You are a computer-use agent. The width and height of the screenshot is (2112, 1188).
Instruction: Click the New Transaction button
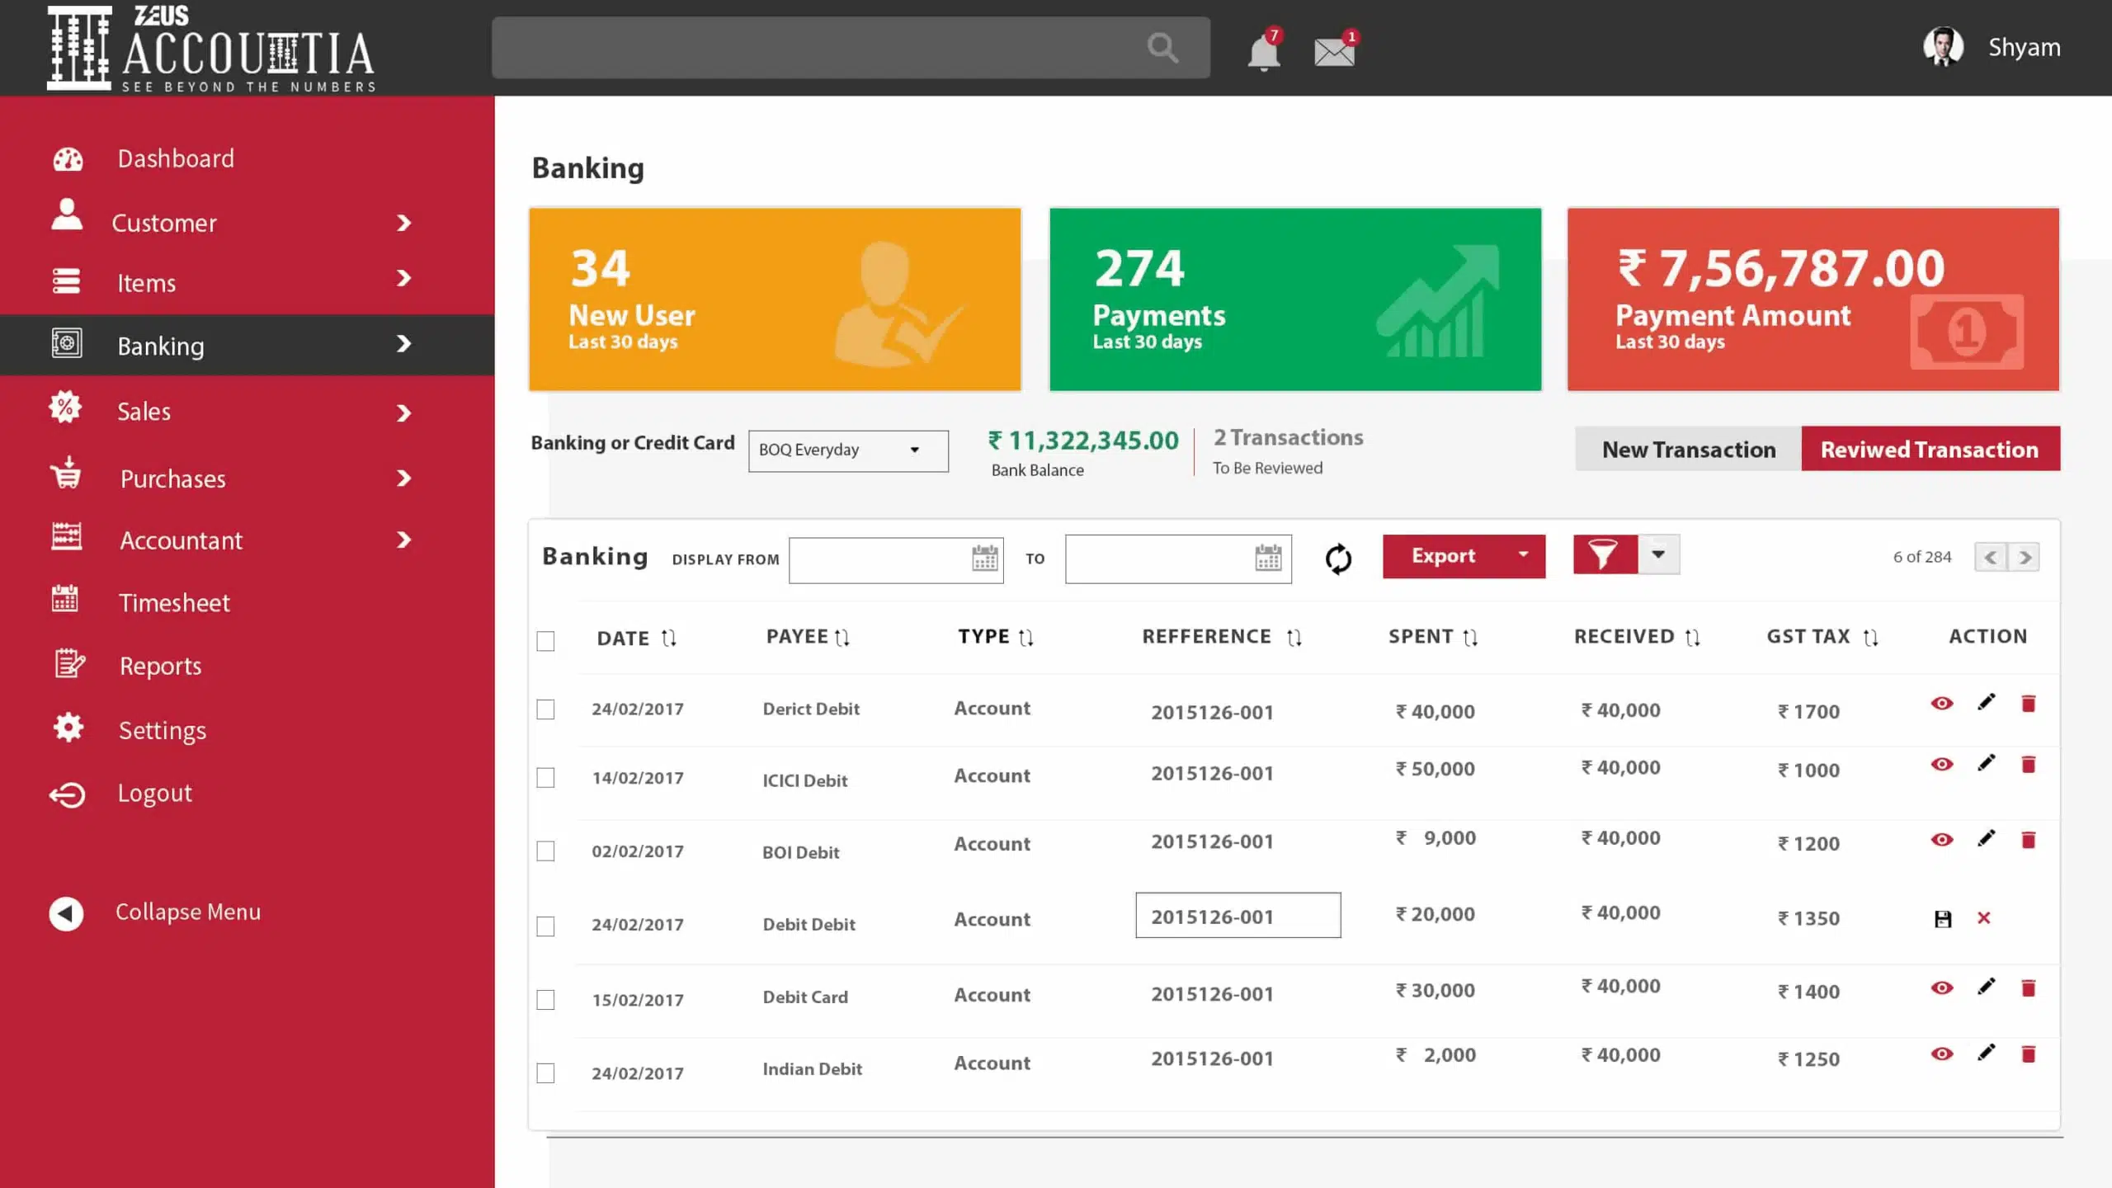[1688, 449]
